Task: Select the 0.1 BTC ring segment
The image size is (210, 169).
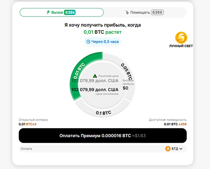Action: (103, 113)
